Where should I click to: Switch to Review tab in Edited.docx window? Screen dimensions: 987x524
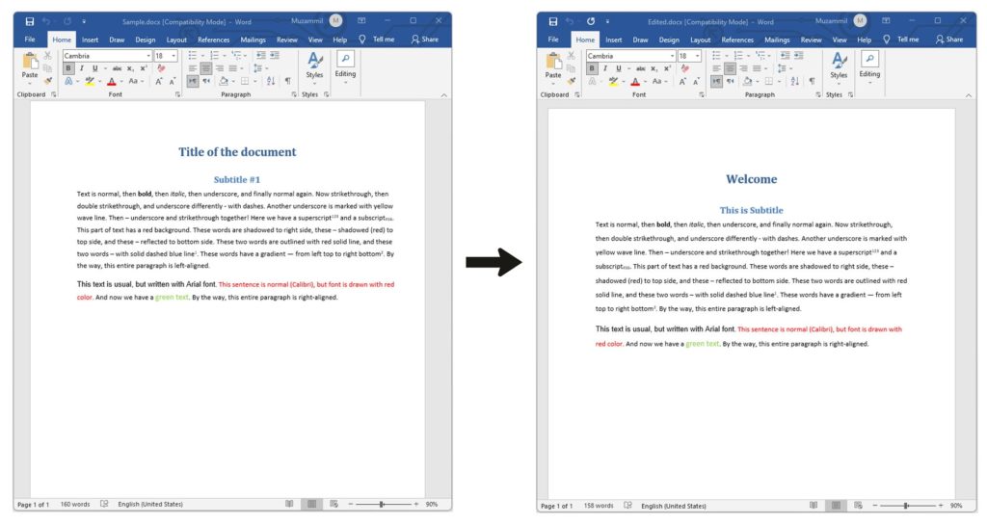coord(811,39)
